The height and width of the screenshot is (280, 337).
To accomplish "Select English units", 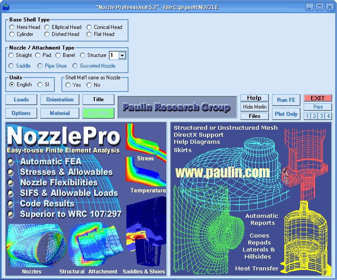I will 12,85.
